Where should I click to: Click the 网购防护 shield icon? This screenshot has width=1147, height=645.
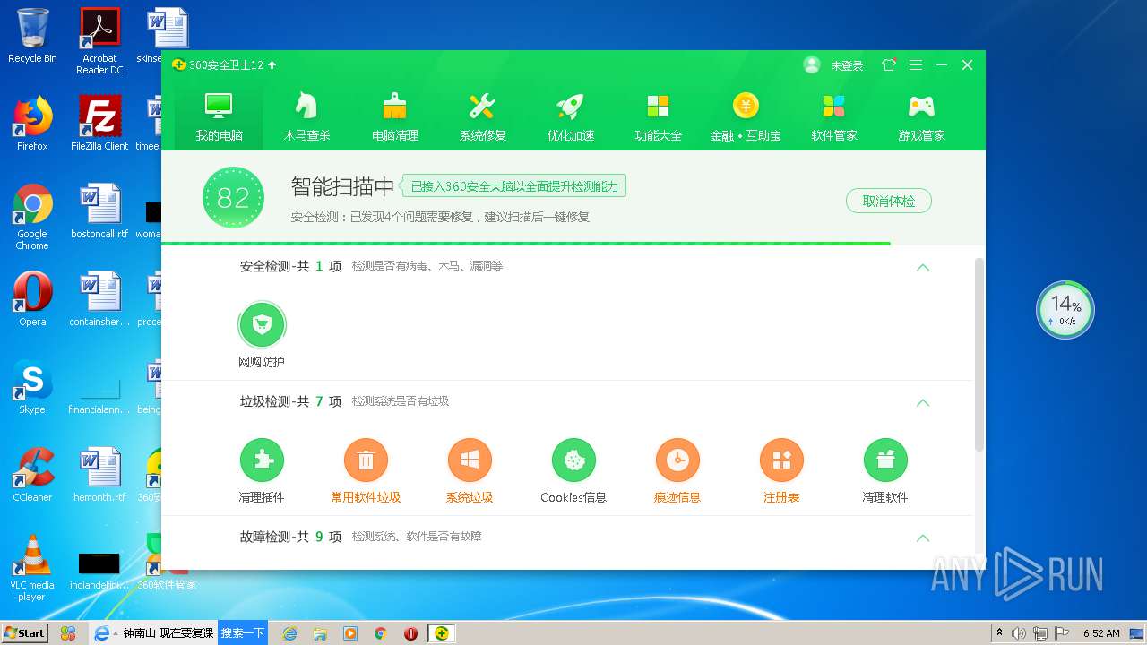click(x=262, y=324)
